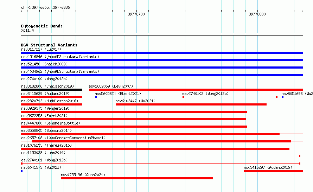Viewport: 313px width, 192px height.
Task: Click the esv3558805 (Boomsma2014) label
Action: [46, 130]
